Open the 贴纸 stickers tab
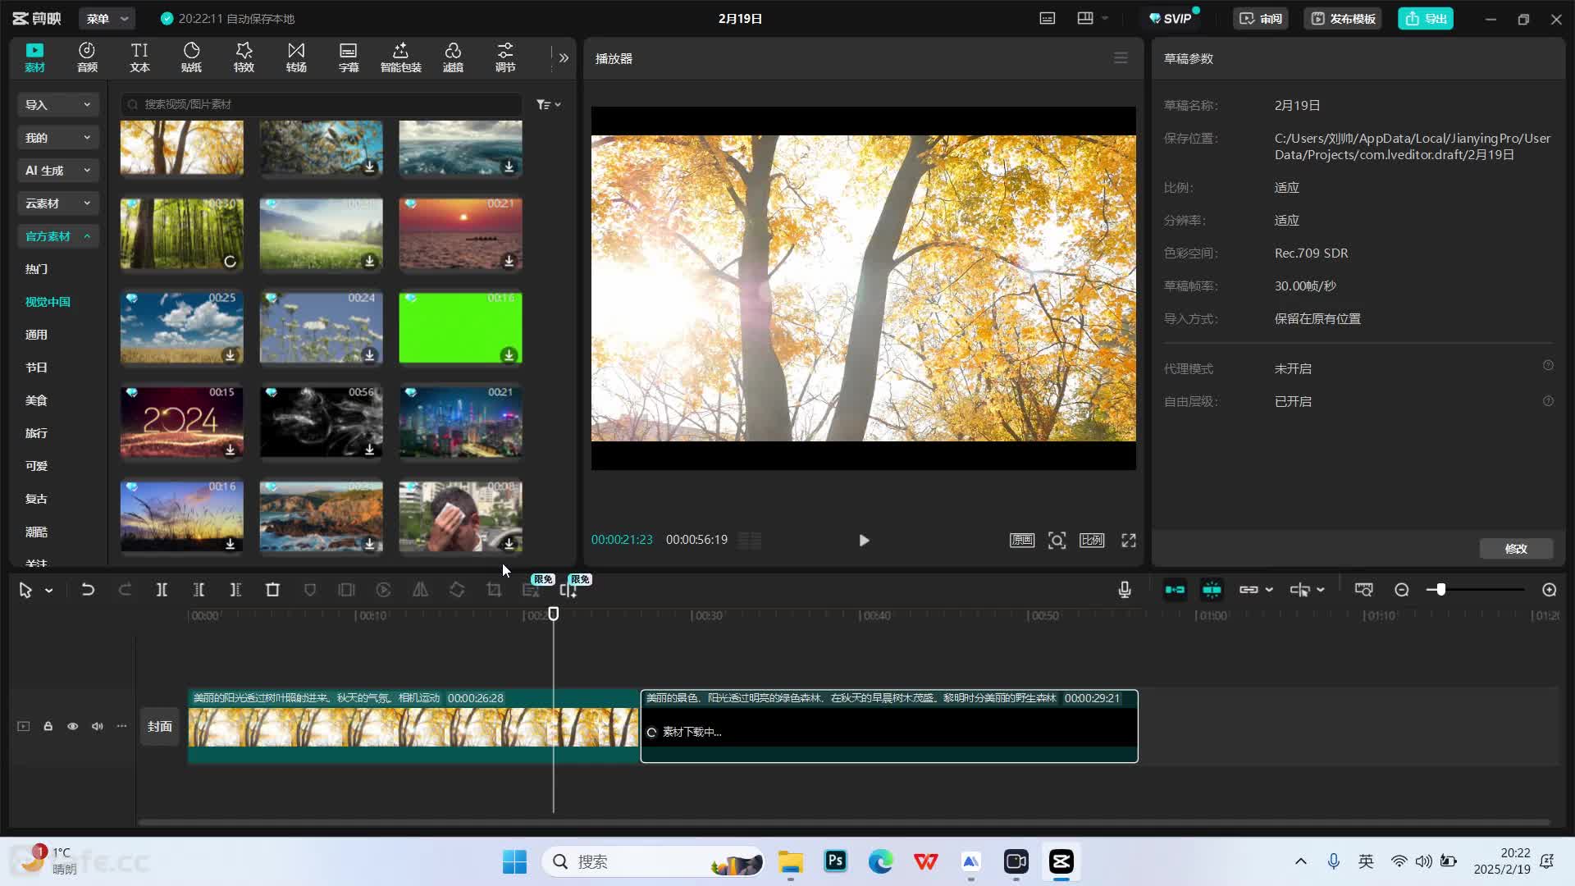The image size is (1575, 886). click(191, 57)
